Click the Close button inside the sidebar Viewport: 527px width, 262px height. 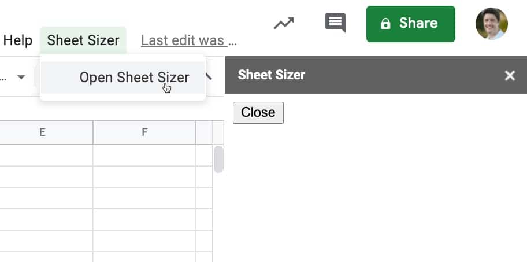(x=258, y=113)
